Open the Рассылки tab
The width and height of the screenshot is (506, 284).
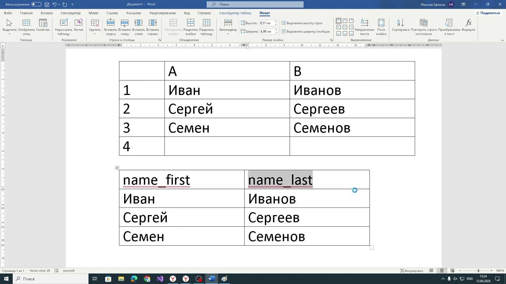coord(134,13)
